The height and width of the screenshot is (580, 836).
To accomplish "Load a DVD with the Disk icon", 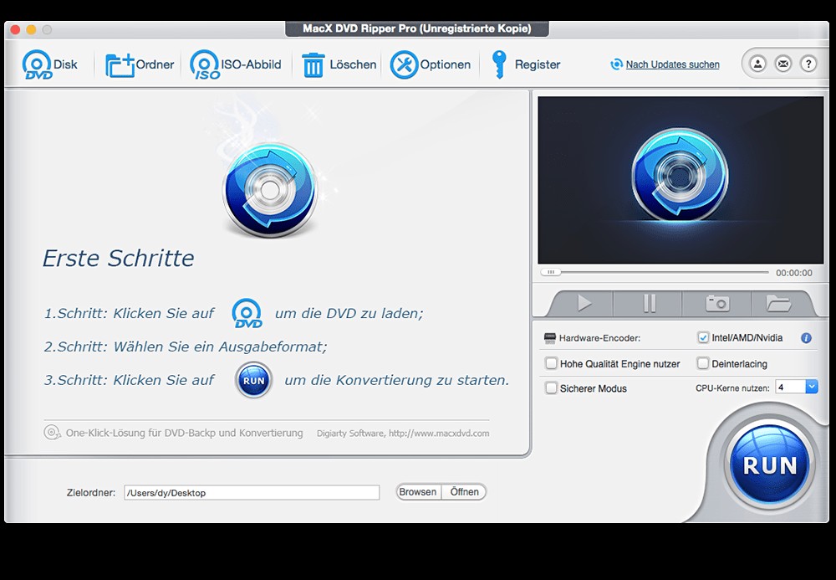I will click(37, 64).
